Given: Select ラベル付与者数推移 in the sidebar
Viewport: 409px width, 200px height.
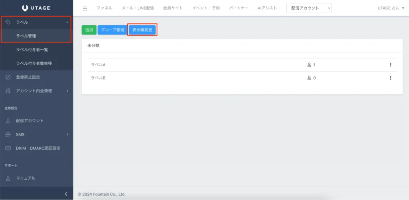Looking at the screenshot, I should 34,63.
